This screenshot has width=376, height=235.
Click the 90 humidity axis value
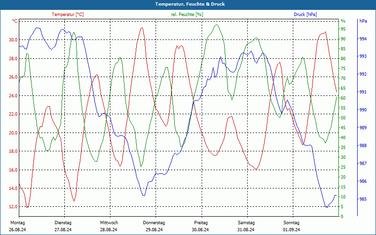click(x=343, y=39)
